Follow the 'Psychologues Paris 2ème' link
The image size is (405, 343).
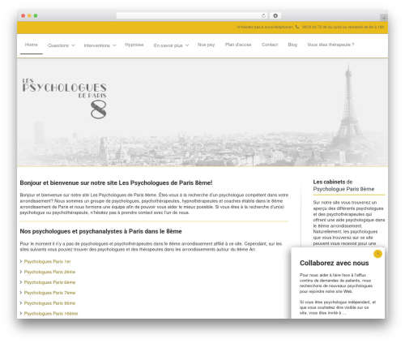tap(49, 272)
